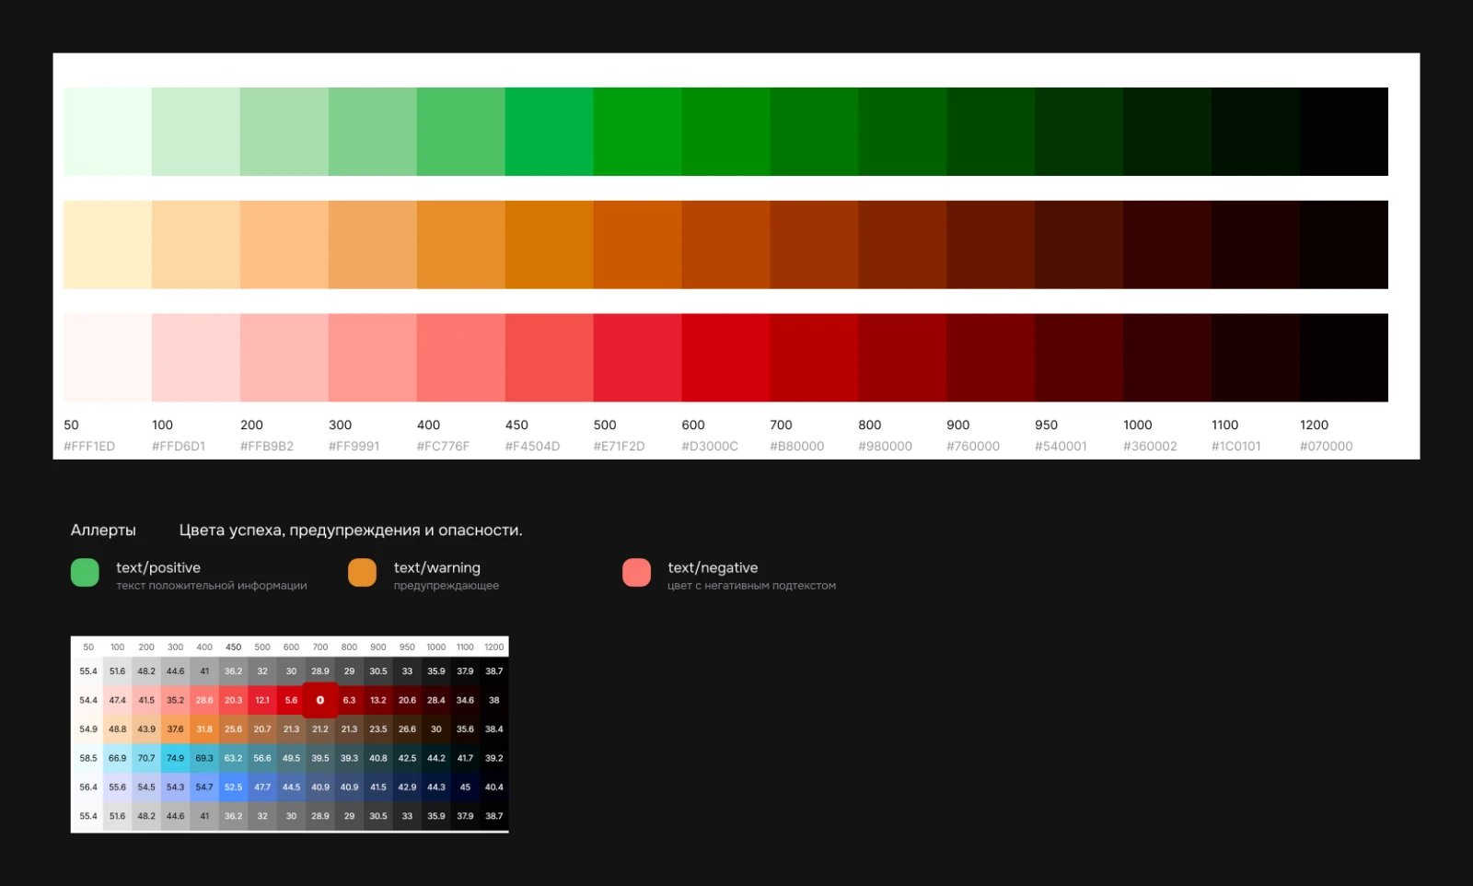This screenshot has width=1473, height=886.
Task: Click the hex code #980000
Action: coord(886,447)
